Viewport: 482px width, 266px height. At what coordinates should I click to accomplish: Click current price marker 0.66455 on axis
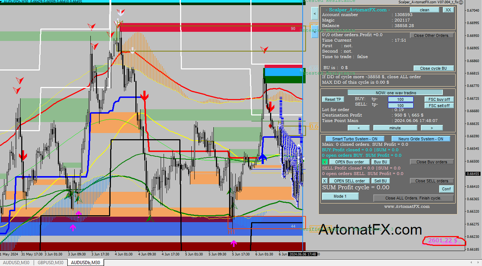tap(473, 173)
